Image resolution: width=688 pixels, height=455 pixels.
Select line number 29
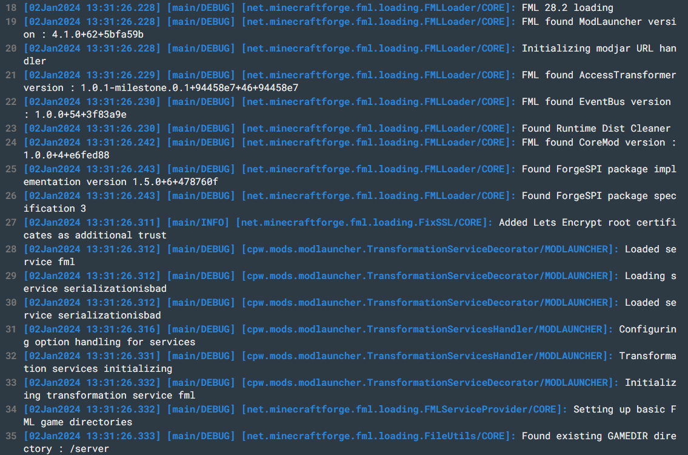click(x=11, y=276)
